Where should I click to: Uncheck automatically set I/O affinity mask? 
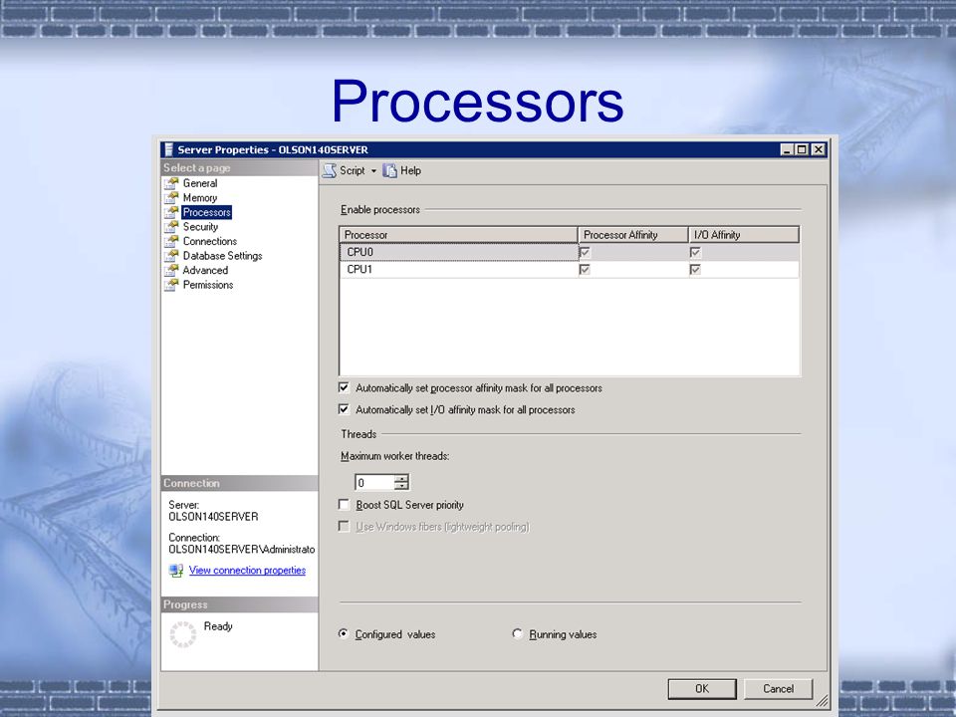344,409
